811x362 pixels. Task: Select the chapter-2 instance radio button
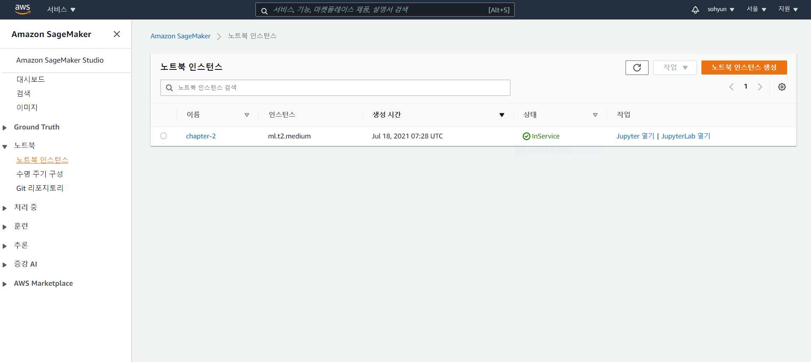(x=163, y=136)
